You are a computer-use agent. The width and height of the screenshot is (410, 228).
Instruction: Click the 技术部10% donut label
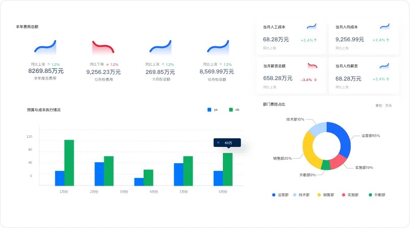(x=295, y=119)
